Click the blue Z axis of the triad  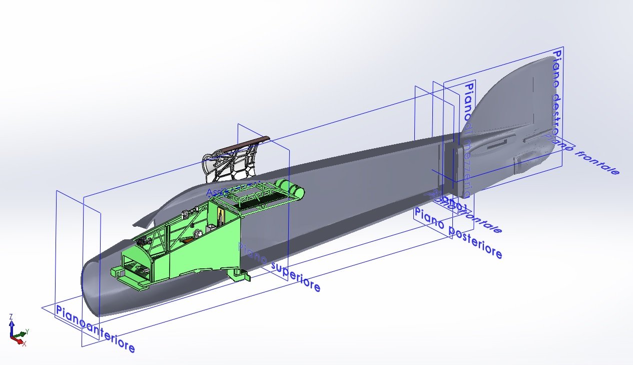(x=11, y=325)
